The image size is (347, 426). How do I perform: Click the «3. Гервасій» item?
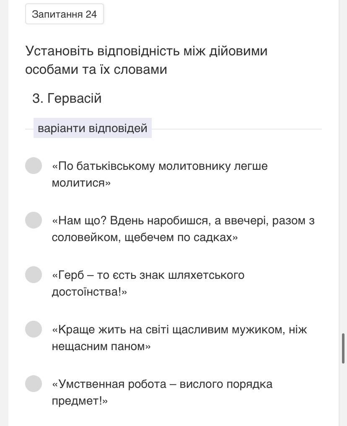[x=67, y=98]
